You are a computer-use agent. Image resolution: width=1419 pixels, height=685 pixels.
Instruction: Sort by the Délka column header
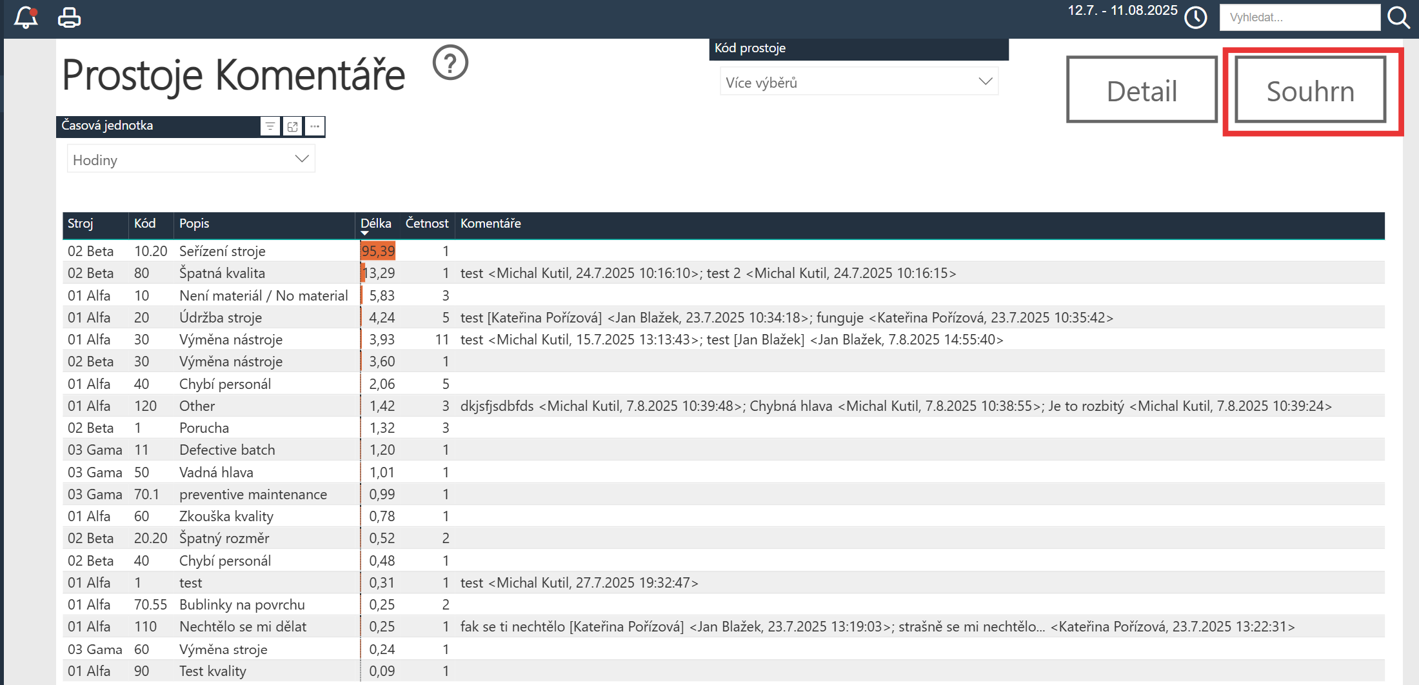[x=376, y=223]
